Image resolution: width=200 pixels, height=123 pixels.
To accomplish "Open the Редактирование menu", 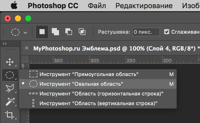I will tap(144, 6).
